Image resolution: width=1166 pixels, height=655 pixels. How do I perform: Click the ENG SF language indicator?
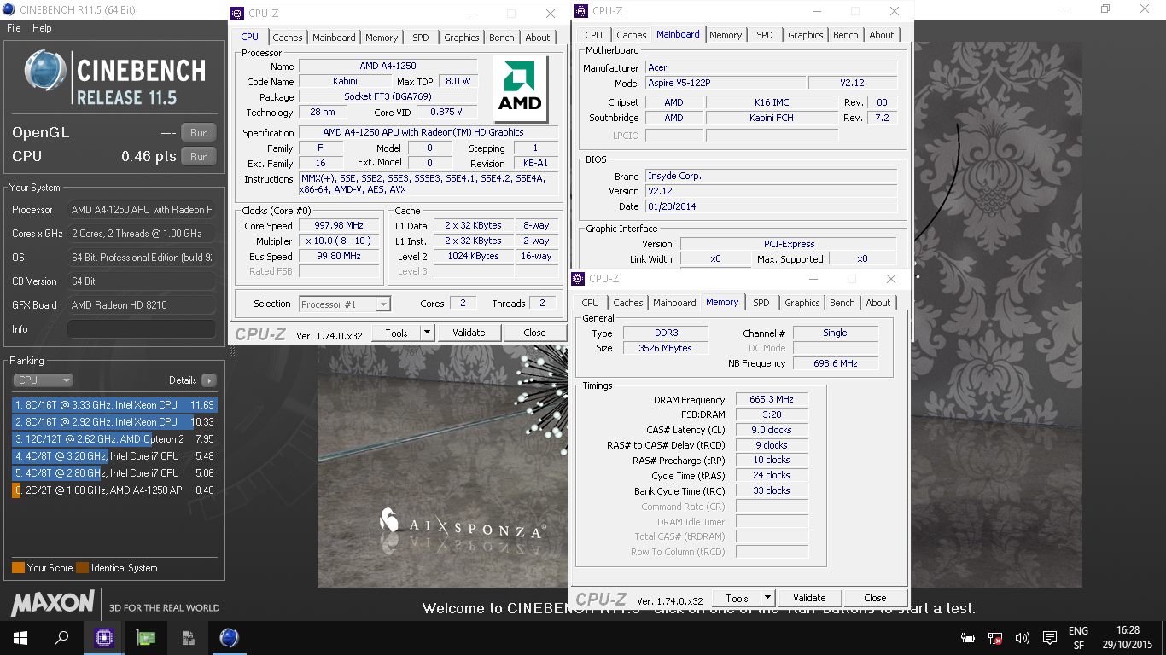click(x=1078, y=638)
